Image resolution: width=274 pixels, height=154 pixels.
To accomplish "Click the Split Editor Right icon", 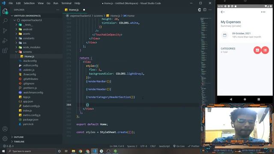I will (x=205, y=10).
